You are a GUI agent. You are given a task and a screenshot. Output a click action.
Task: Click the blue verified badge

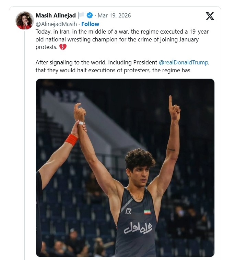click(x=90, y=15)
